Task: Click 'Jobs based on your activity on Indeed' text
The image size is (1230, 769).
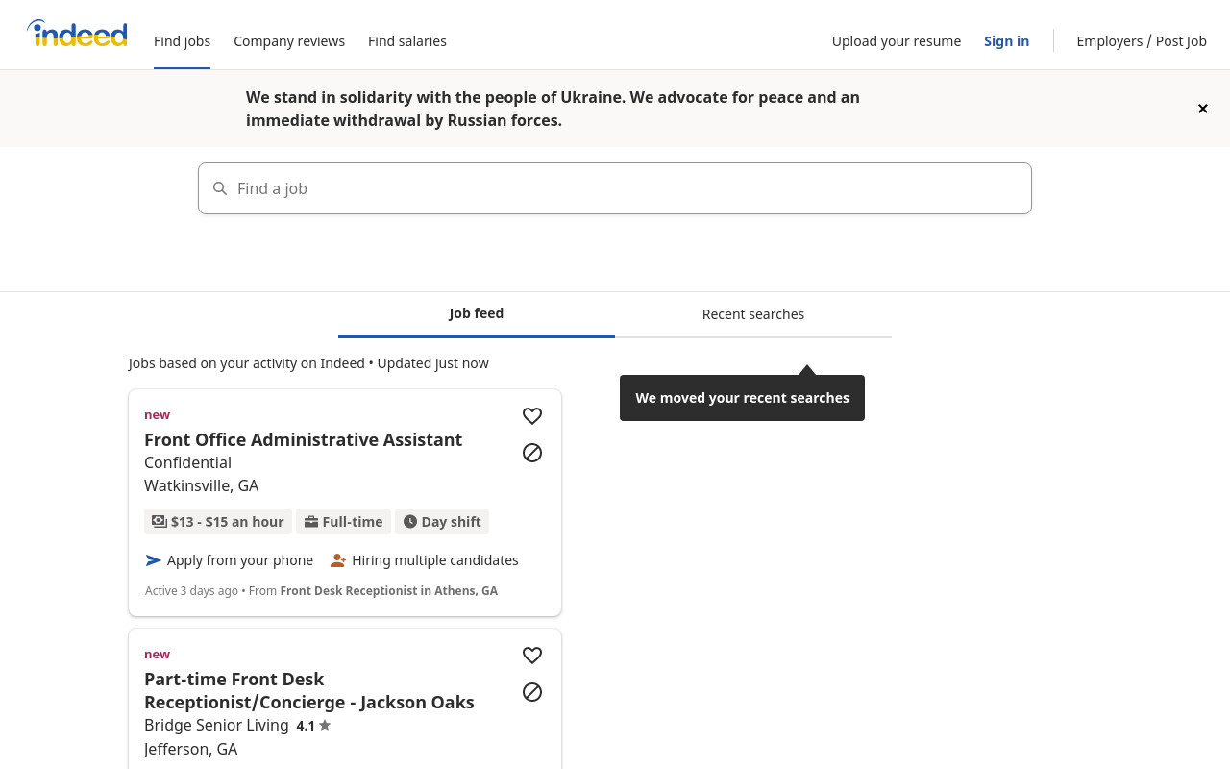Action: [x=247, y=363]
